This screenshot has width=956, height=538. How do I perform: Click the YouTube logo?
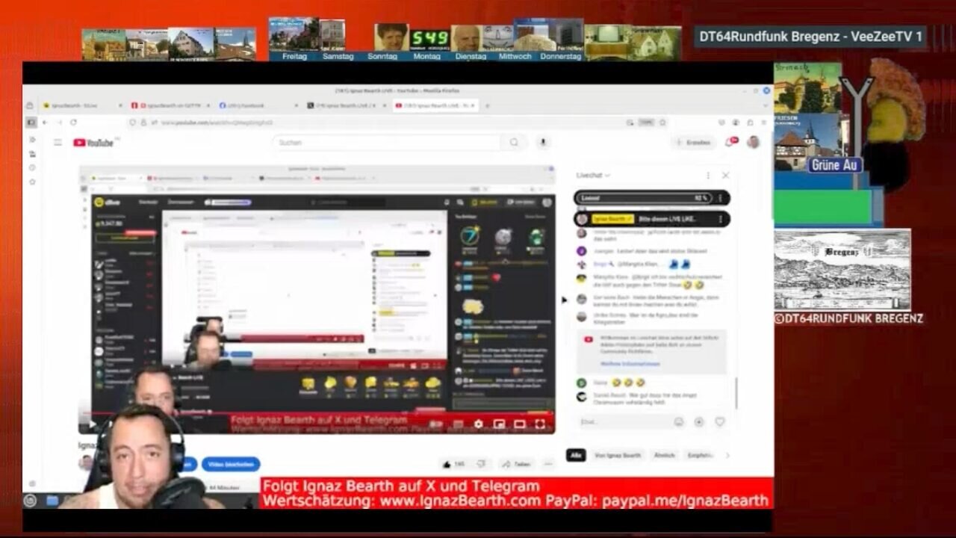93,142
